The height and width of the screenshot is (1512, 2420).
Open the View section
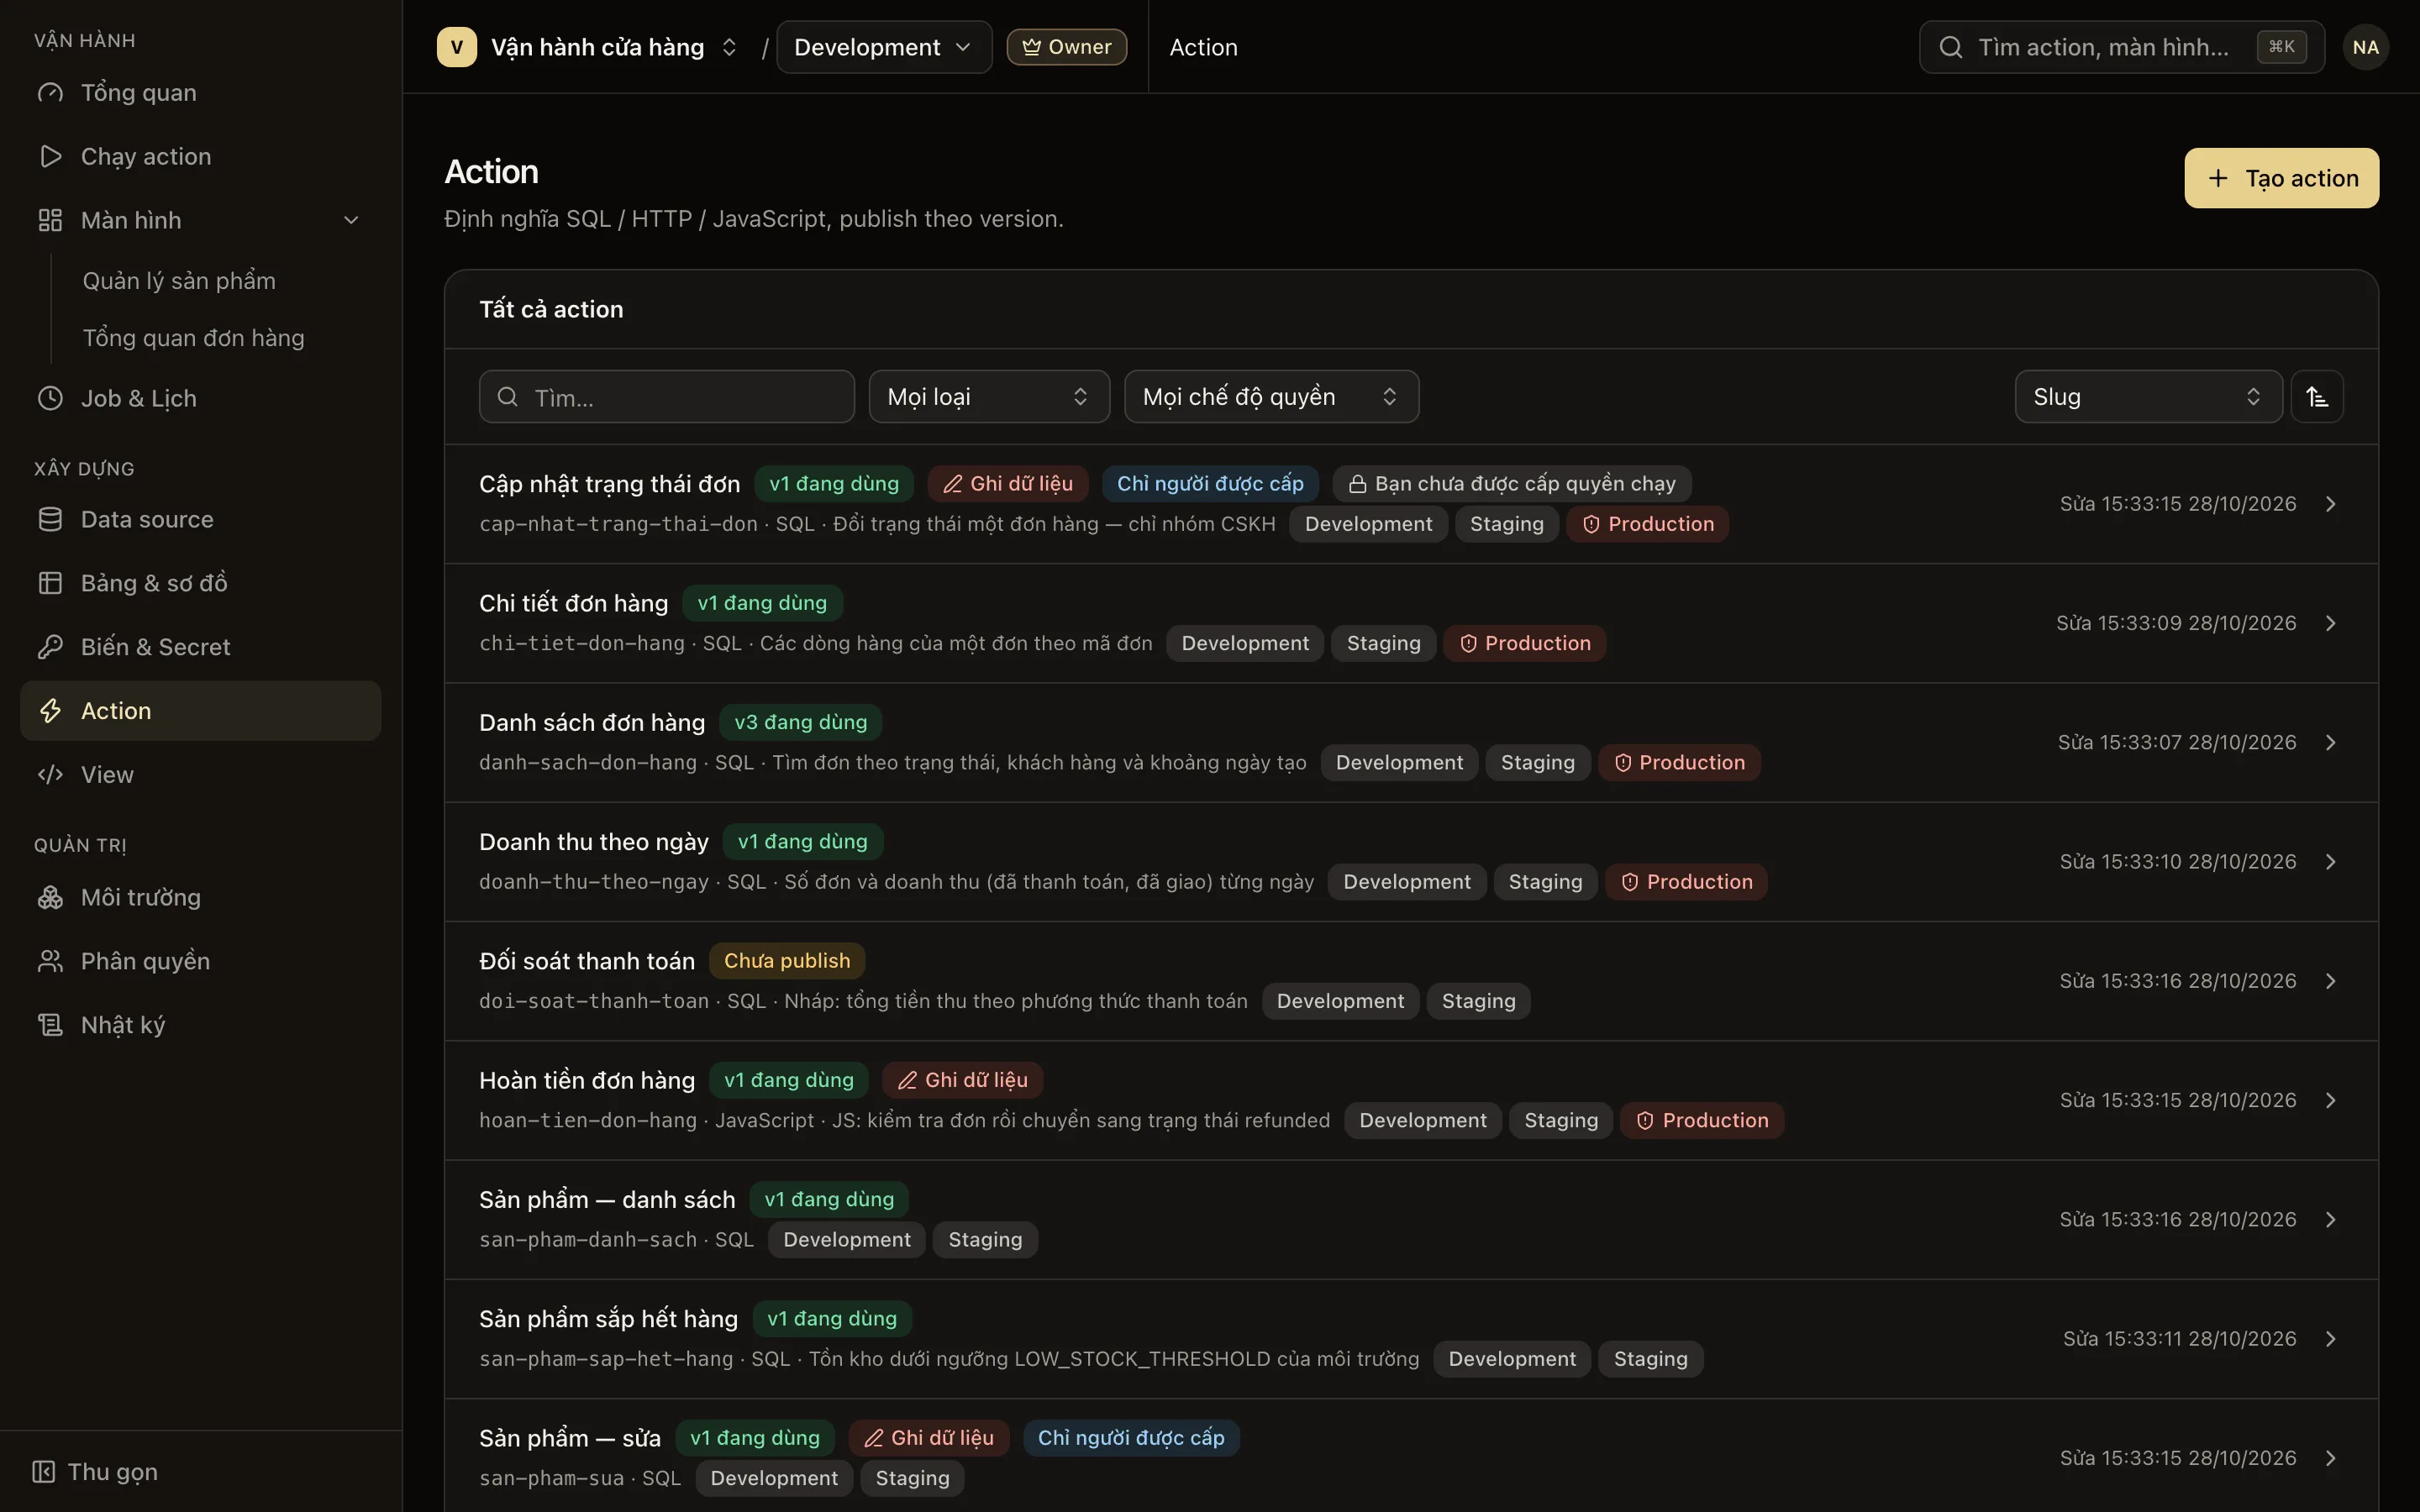click(x=200, y=775)
